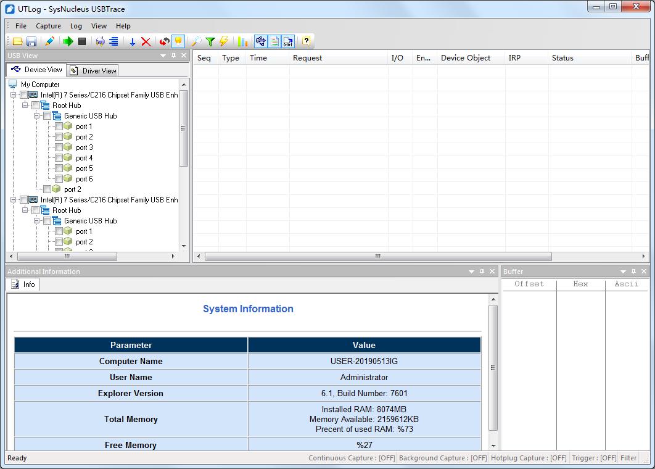Click the Request column header

coord(307,58)
